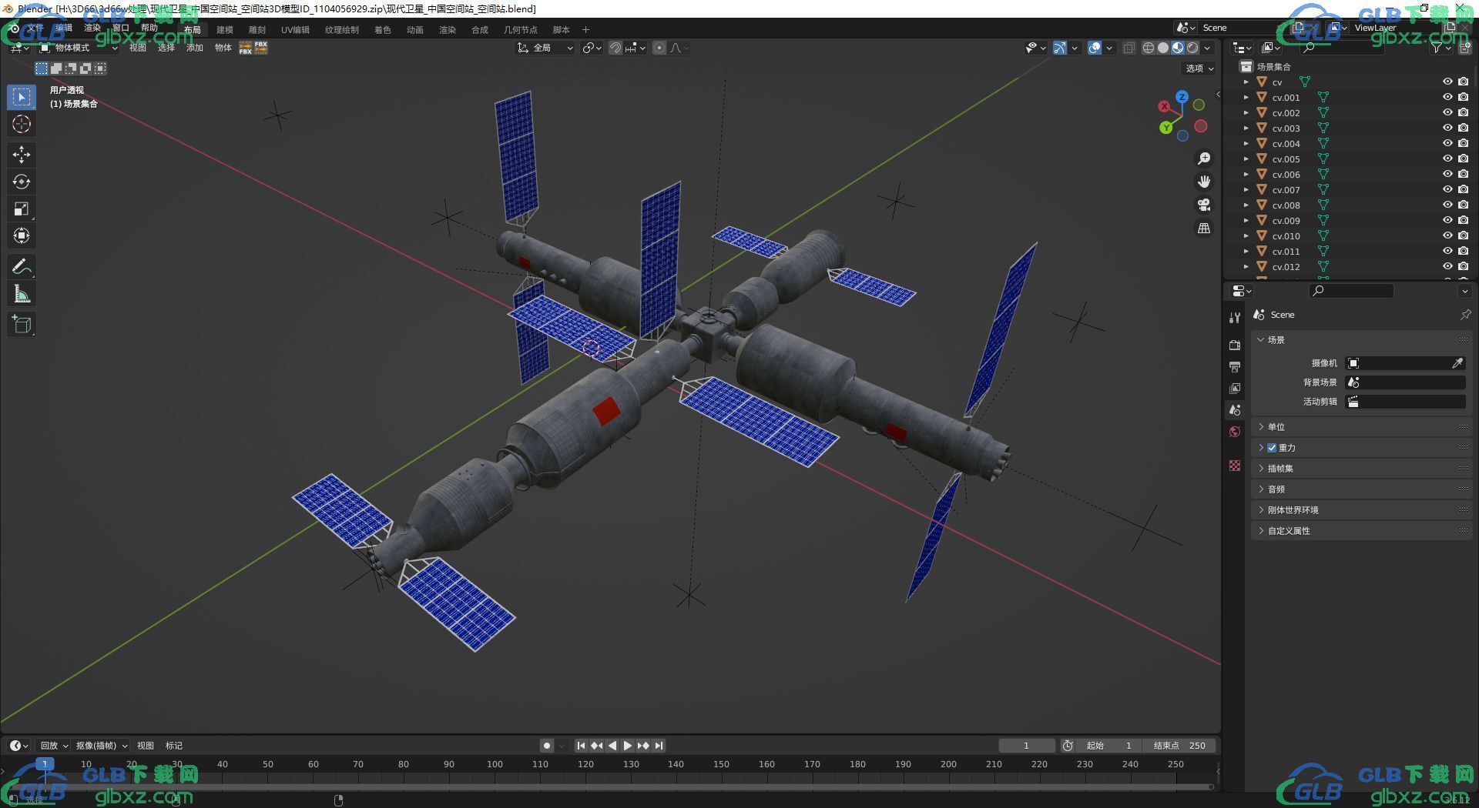1479x808 pixels.
Task: Expand the 插帧集 panel
Action: click(1362, 469)
